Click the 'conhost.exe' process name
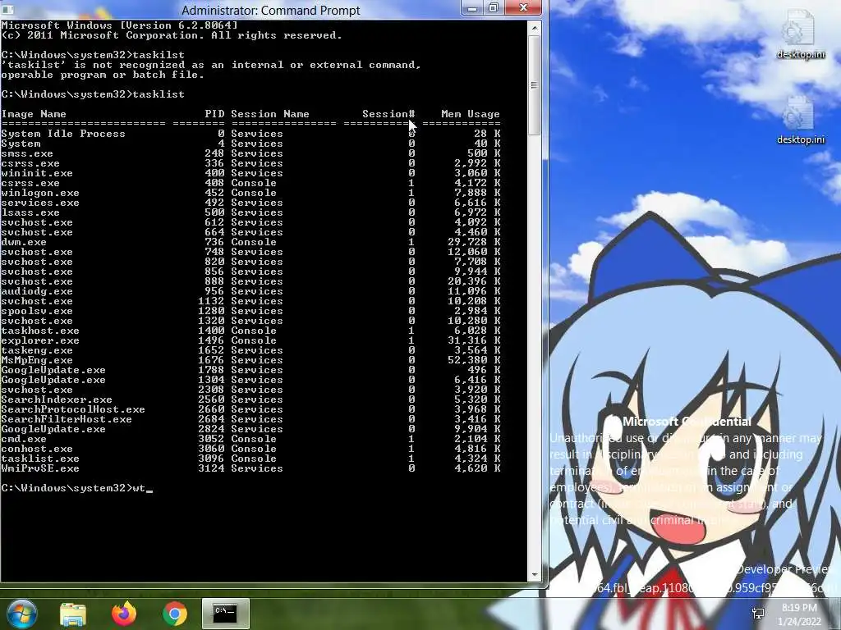The width and height of the screenshot is (841, 630). pos(37,449)
